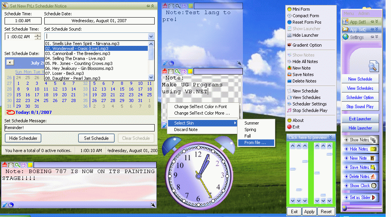Toggle the pin in the Scheduler Notice title bar

click(148, 6)
